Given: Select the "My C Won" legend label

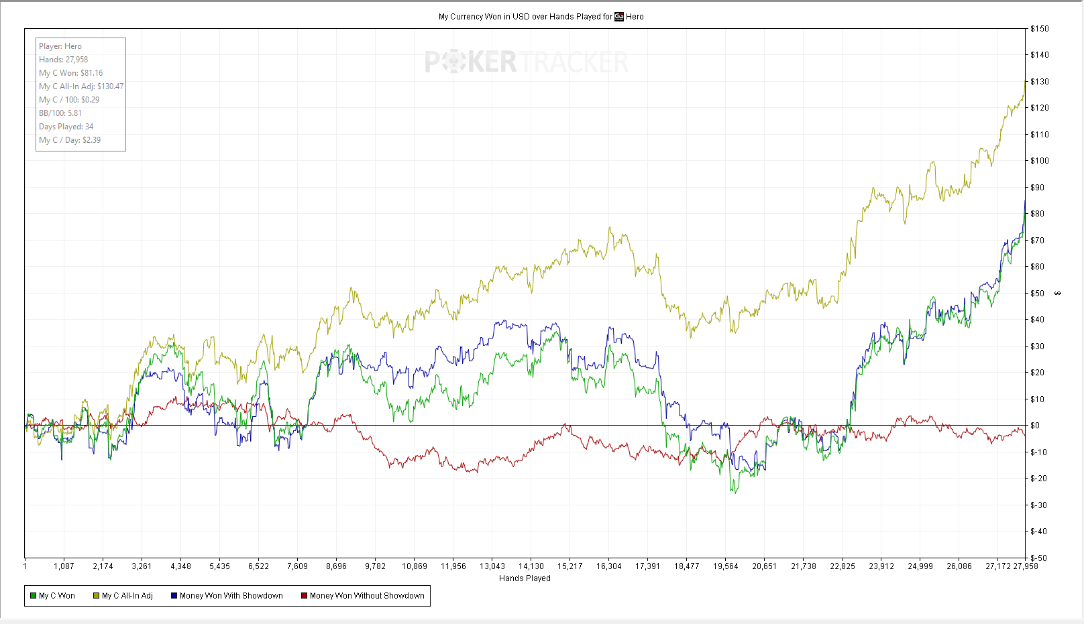Looking at the screenshot, I should click(57, 596).
